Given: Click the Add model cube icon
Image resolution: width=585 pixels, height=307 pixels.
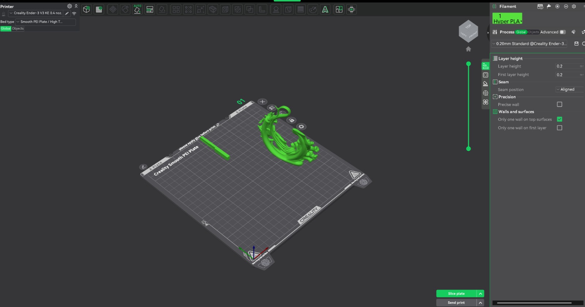Looking at the screenshot, I should [87, 9].
